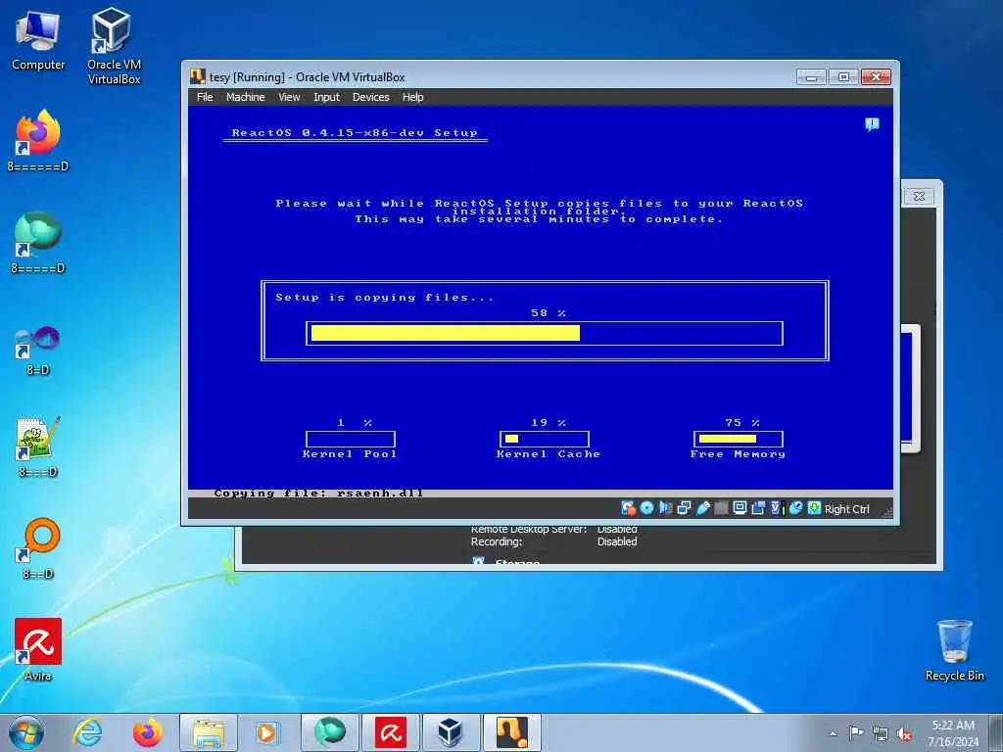1003x752 pixels.
Task: Open the network tray icon
Action: (x=881, y=733)
